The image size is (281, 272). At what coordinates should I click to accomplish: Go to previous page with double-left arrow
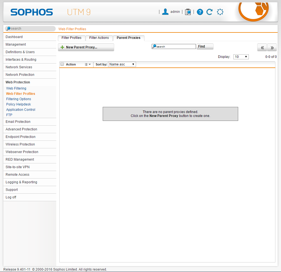tap(262, 48)
